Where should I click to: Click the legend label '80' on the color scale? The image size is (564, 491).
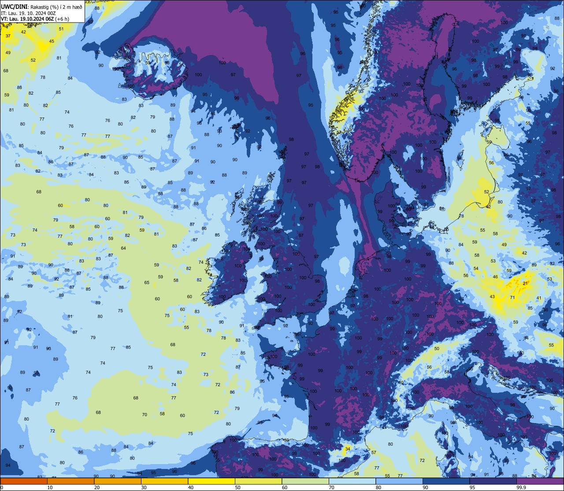378,487
